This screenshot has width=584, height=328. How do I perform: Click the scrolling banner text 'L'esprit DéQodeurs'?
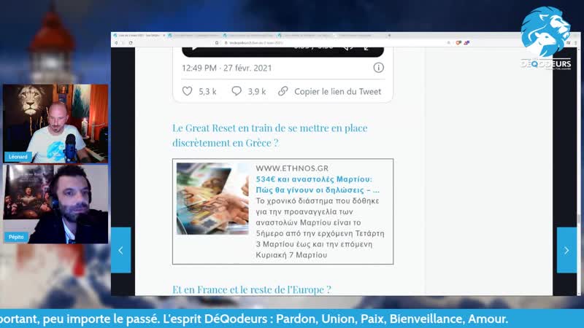215,319
